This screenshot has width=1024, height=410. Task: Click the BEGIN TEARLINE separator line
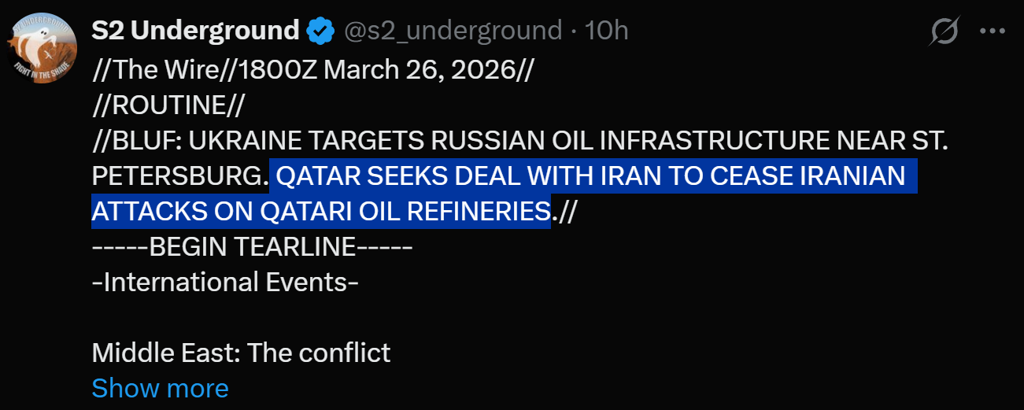pyautogui.click(x=252, y=246)
